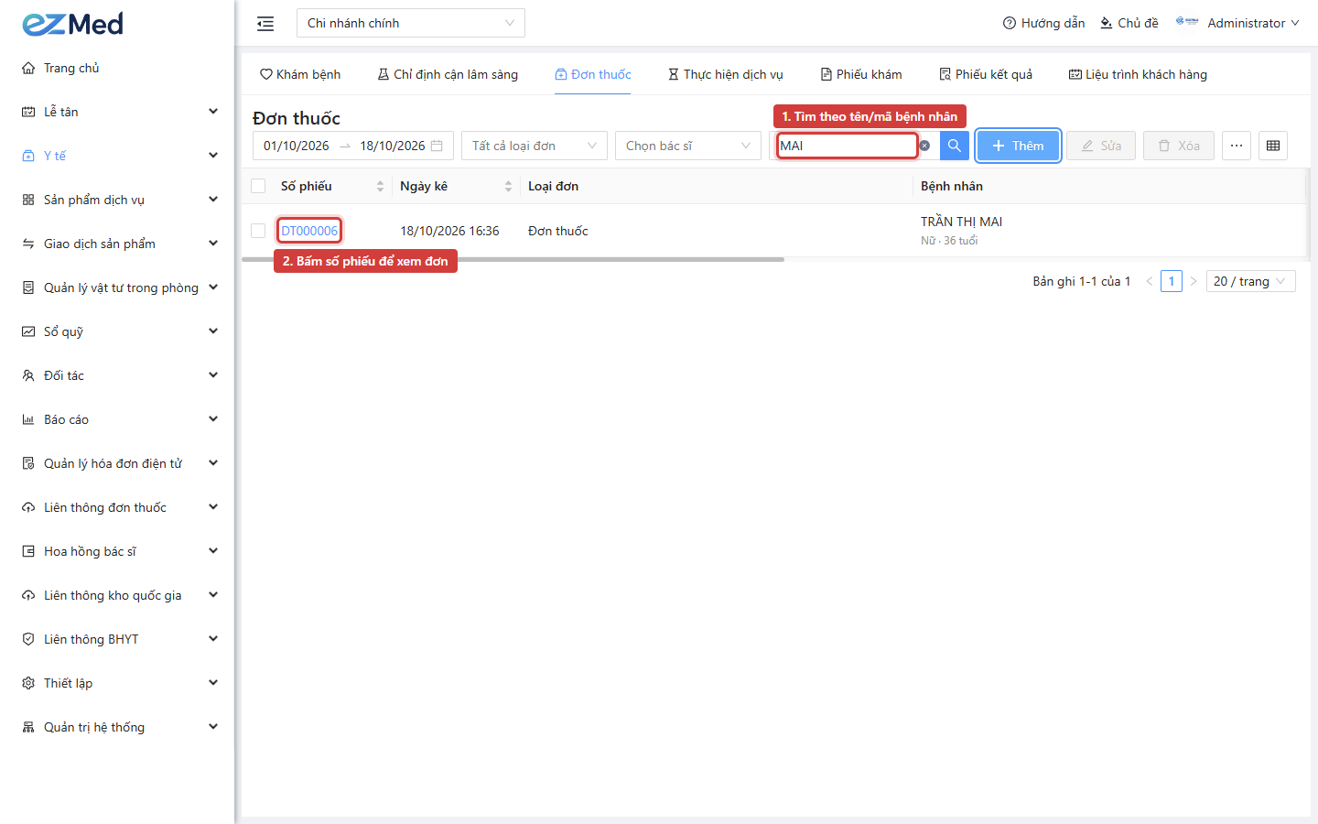This screenshot has width=1318, height=824.
Task: Tick the checkbox for row DT000006
Action: click(258, 231)
